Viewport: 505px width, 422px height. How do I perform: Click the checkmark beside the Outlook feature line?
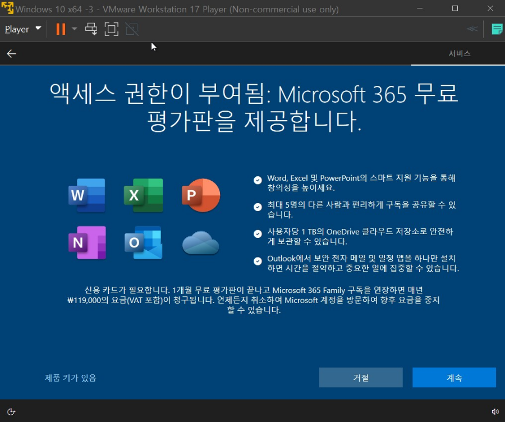258,260
